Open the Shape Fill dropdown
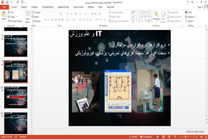The width and height of the screenshot is (208, 139). (x=173, y=13)
